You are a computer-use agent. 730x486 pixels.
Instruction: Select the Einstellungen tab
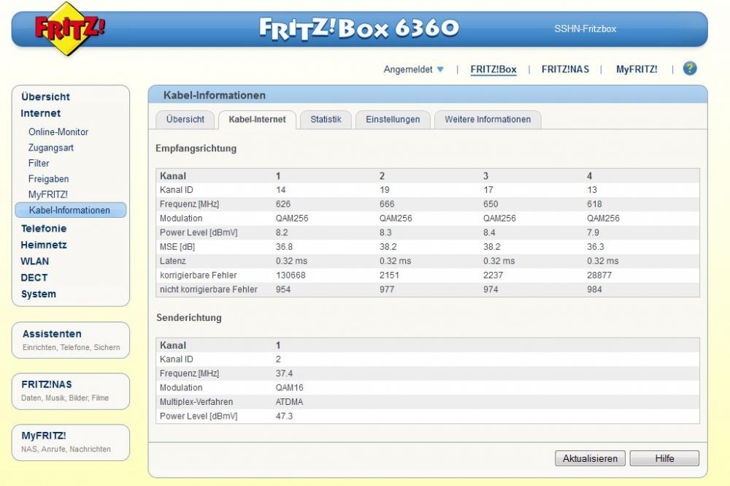coord(393,119)
